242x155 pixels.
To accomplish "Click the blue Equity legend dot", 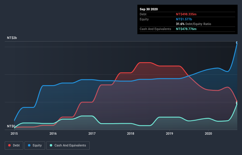I will 29,145.
